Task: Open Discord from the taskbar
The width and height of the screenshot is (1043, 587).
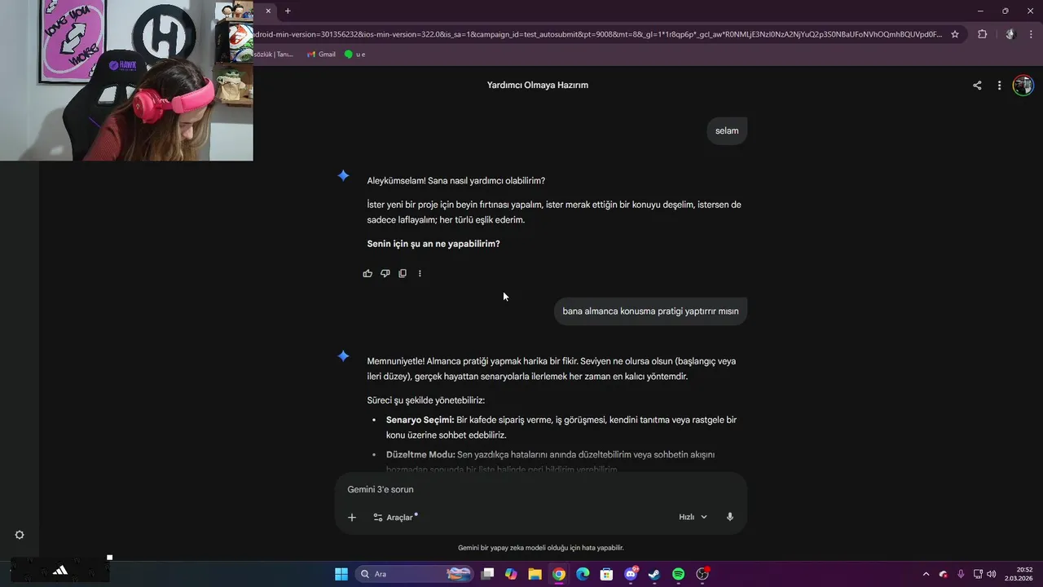Action: coord(631,574)
